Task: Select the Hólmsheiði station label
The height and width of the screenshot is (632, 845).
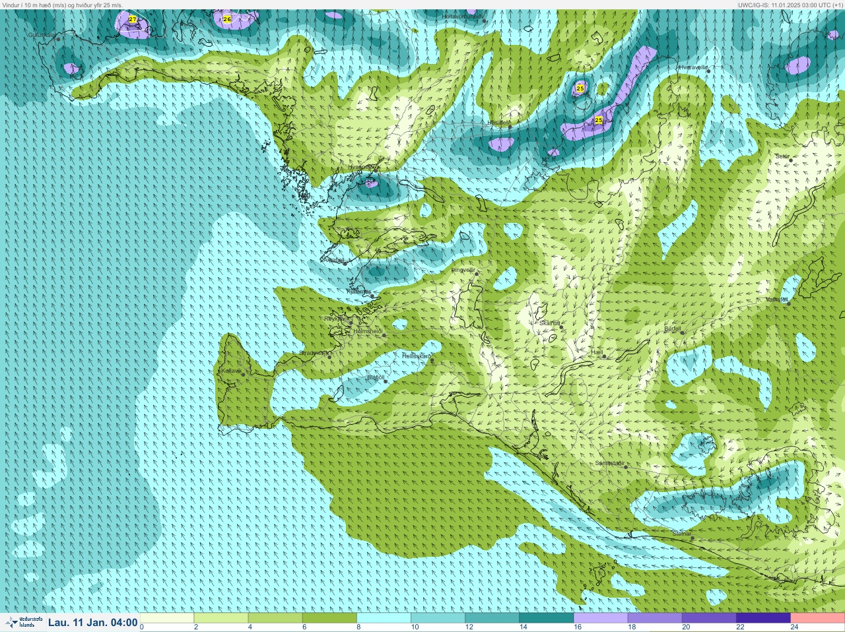Action: (368, 331)
